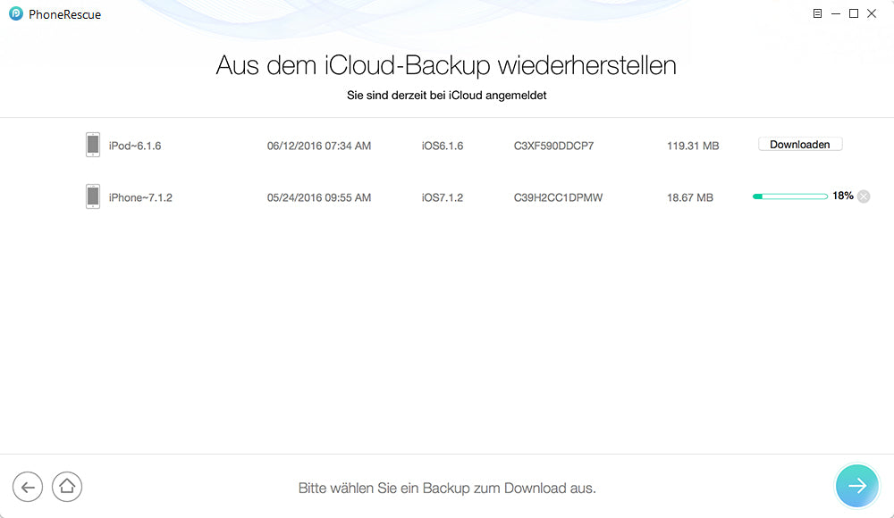Return to the home screen icon
The image size is (894, 518).
pos(67,487)
